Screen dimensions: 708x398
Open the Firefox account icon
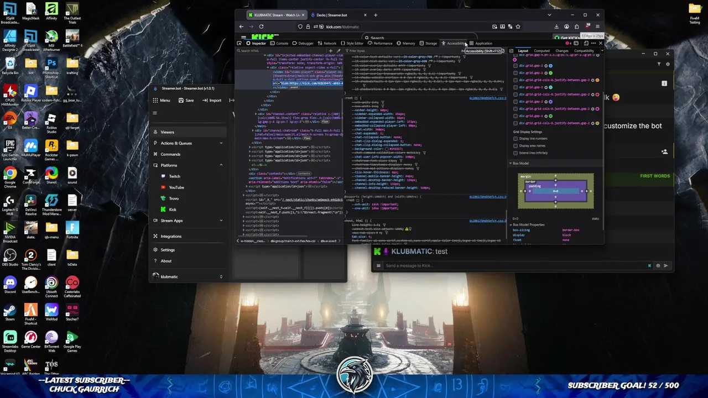(x=566, y=27)
